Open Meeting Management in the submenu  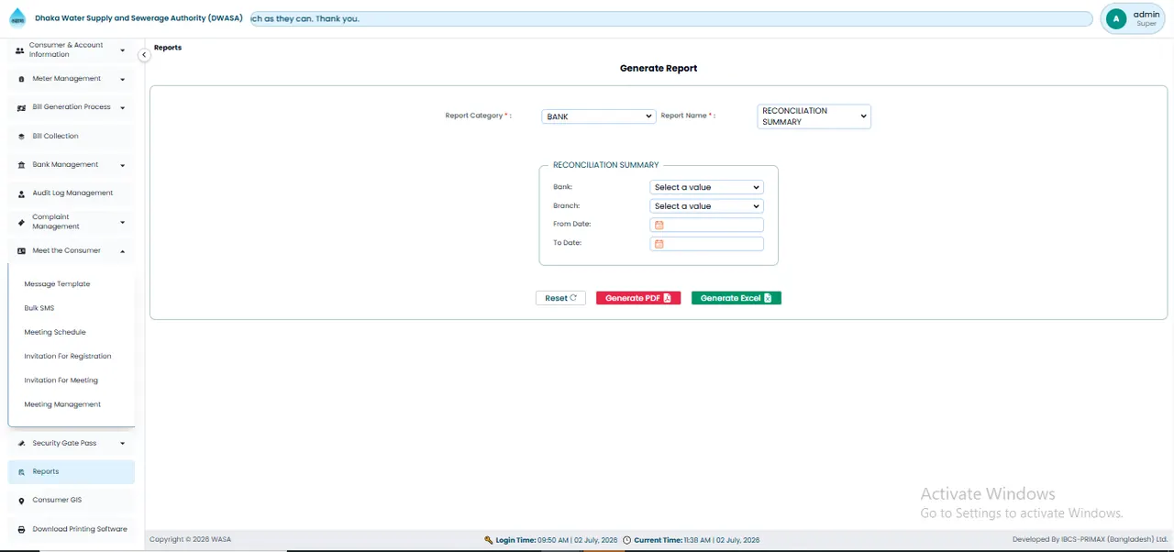(62, 404)
